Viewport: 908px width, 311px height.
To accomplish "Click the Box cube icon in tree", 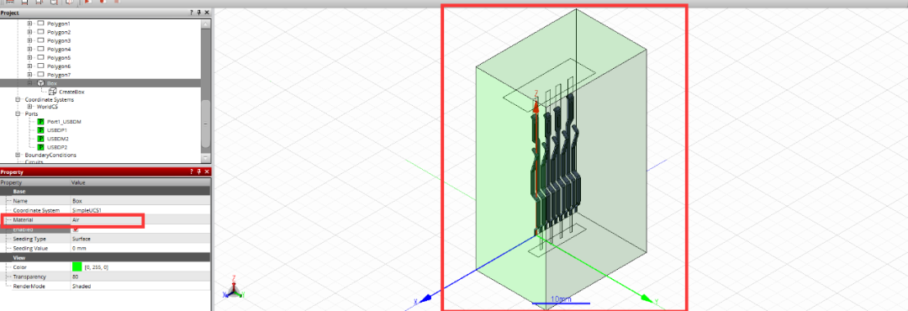I will (40, 83).
